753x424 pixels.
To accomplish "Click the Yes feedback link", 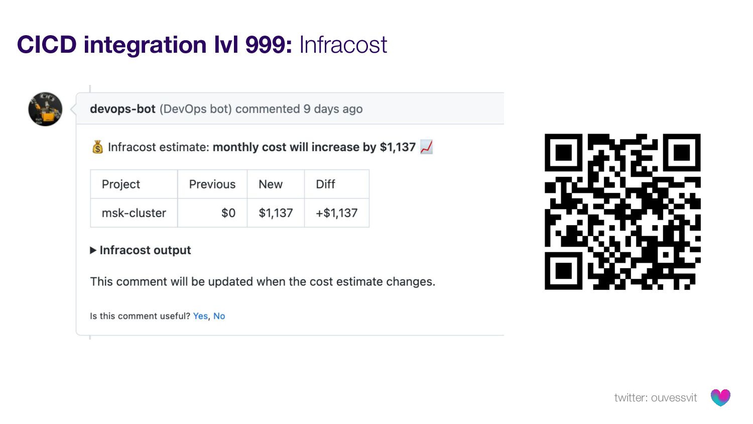I will (200, 316).
